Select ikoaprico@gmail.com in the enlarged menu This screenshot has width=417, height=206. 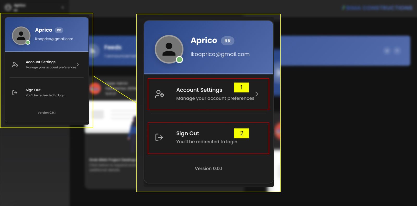click(220, 54)
